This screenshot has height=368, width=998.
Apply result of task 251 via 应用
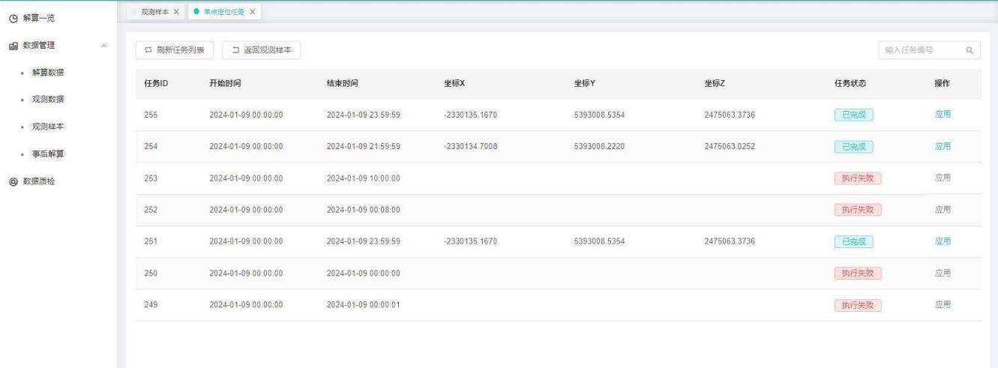943,241
